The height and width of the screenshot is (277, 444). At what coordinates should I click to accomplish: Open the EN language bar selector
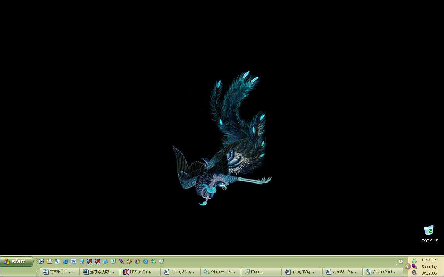tap(401, 261)
